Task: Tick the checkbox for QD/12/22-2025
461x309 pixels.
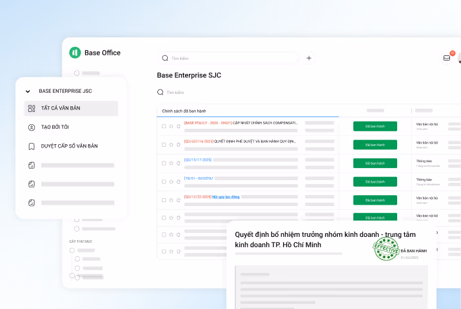Action: coord(164,200)
